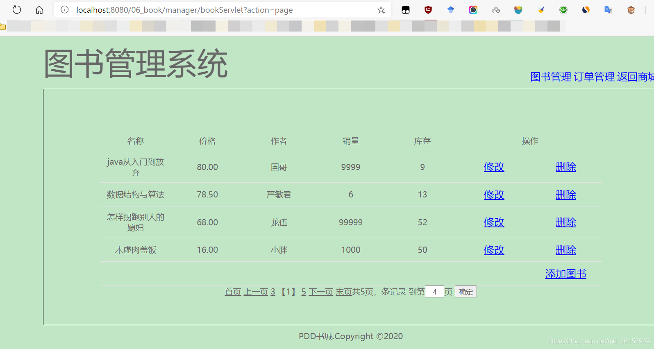The height and width of the screenshot is (349, 654).
Task: Go to last page via 末页
Action: 344,292
